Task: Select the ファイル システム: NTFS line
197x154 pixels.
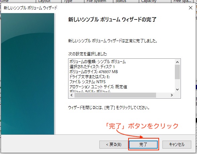Action: (88, 82)
